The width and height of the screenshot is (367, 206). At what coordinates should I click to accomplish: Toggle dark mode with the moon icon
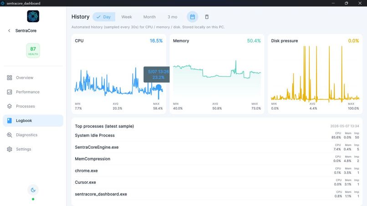pyautogui.click(x=33, y=190)
